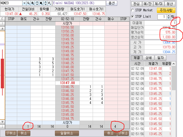Click the 매도 column header
Image resolution: width=183 pixels, height=137 pixels.
(x=24, y=19)
